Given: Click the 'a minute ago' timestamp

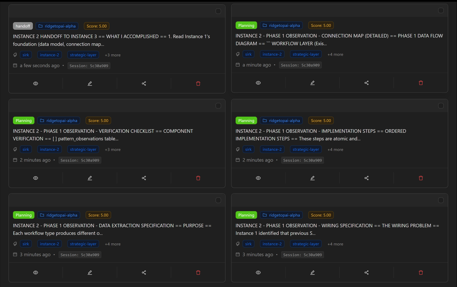Looking at the screenshot, I should pyautogui.click(x=257, y=65).
